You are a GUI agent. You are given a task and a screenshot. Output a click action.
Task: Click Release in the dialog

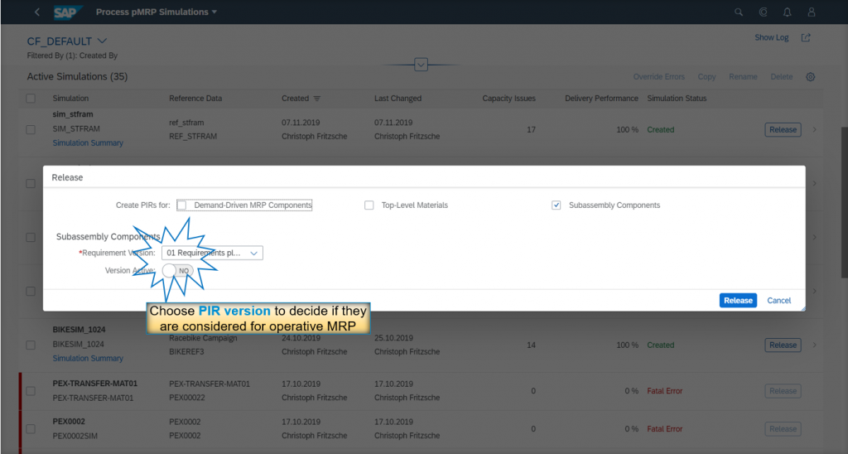[738, 301]
